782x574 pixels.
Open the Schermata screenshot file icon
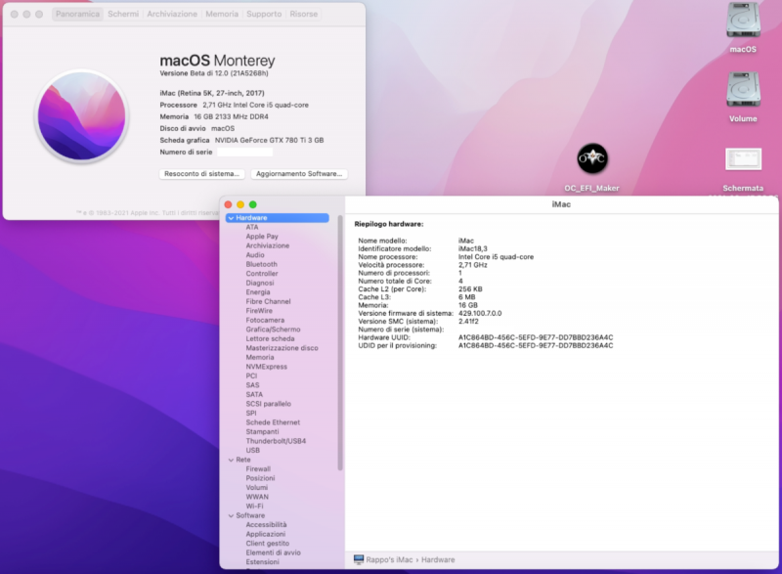(743, 159)
